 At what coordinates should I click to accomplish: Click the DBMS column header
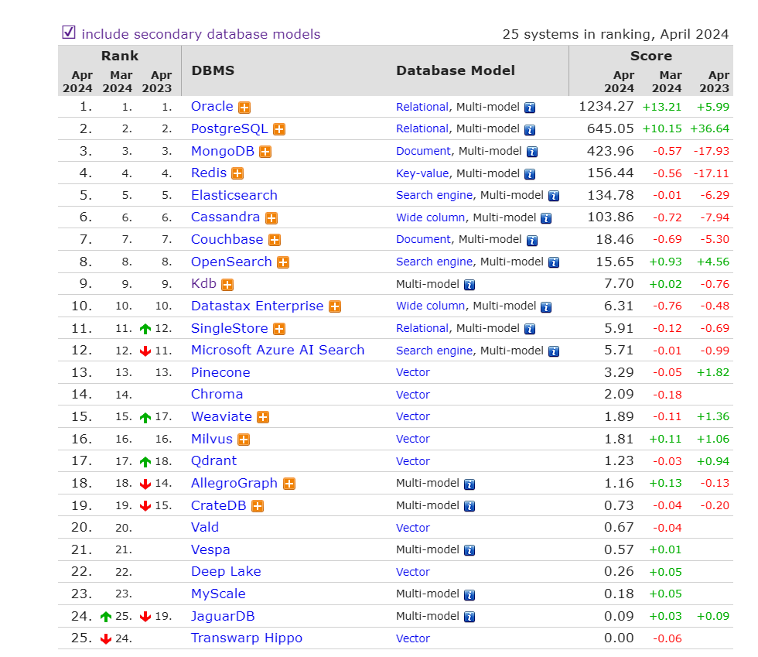[x=213, y=70]
